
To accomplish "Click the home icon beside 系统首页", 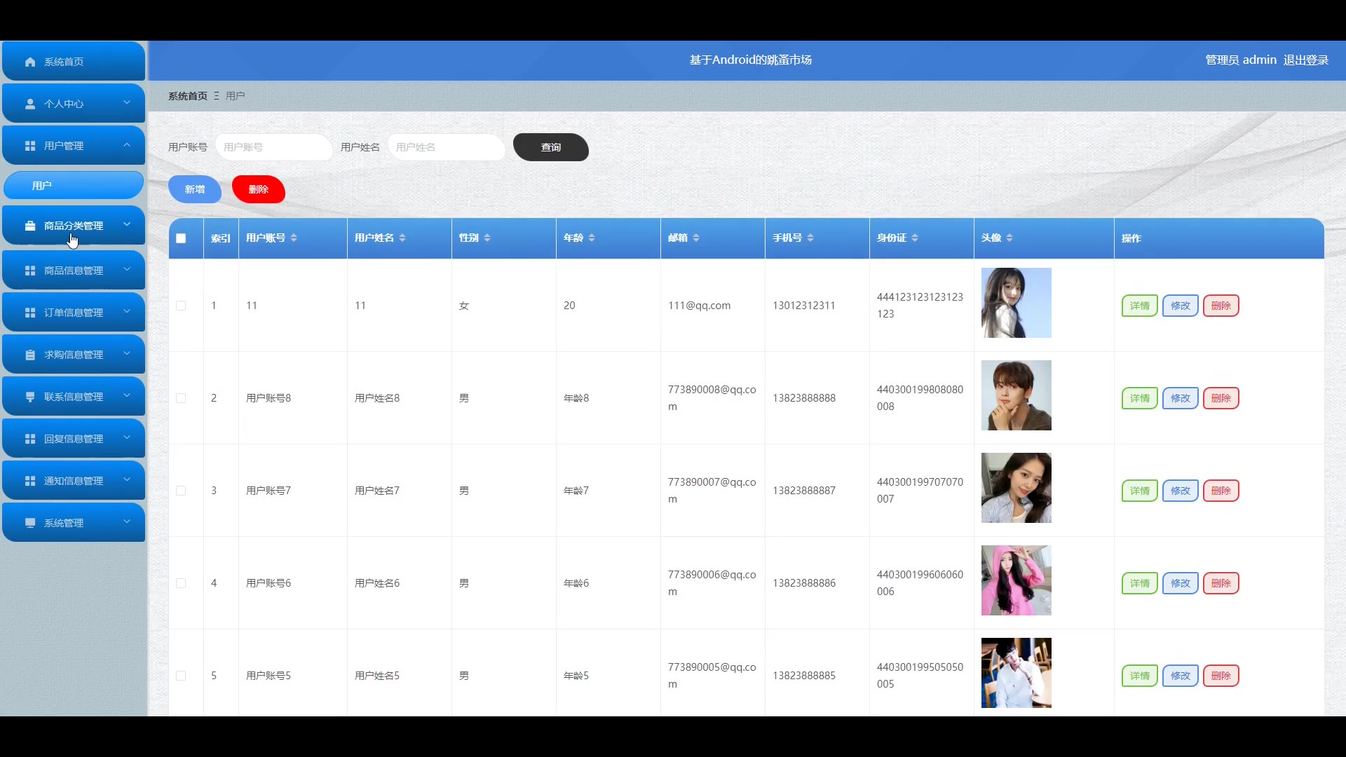I will [30, 62].
